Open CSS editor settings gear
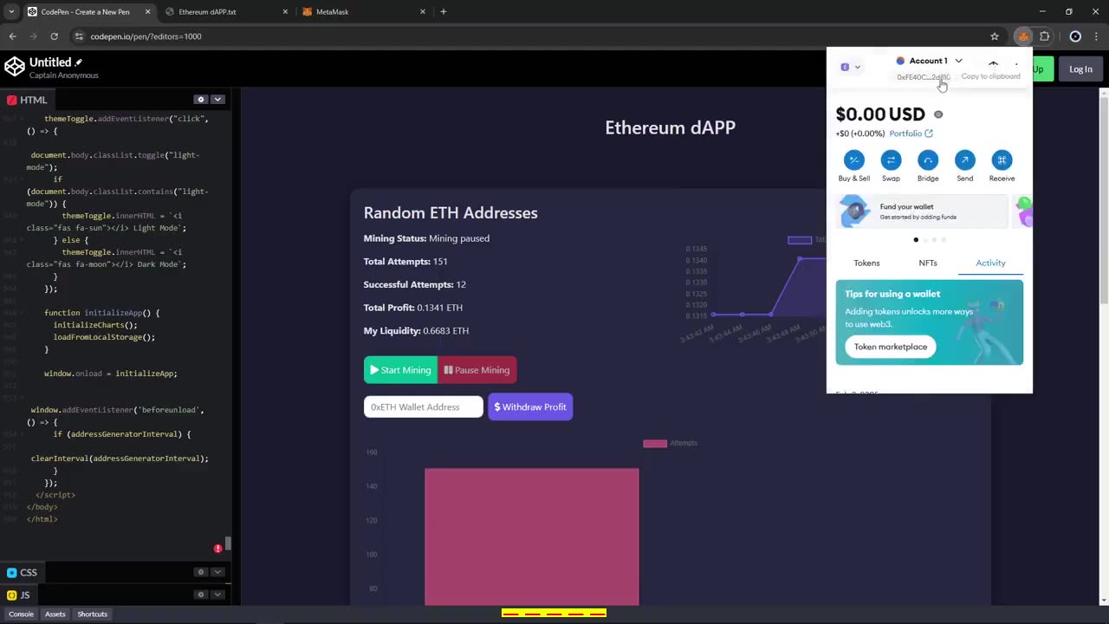Screen dimensions: 1109x624 (x=201, y=572)
